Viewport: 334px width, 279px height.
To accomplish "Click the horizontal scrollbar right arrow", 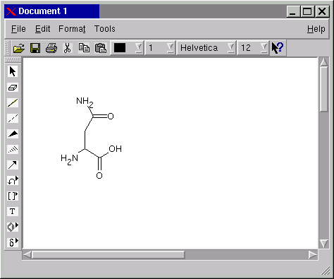I will coord(313,255).
